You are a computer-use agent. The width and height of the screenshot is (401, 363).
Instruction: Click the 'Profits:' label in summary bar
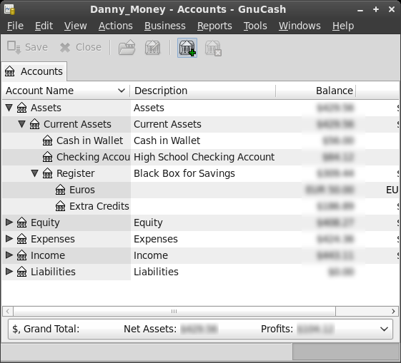click(x=277, y=329)
